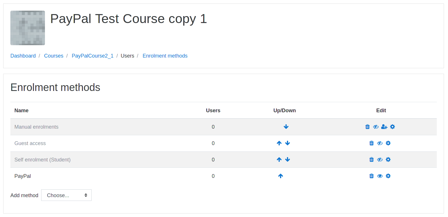Viewport: 448px width, 217px height.
Task: Click user count 0 in PayPal row
Action: tap(213, 176)
